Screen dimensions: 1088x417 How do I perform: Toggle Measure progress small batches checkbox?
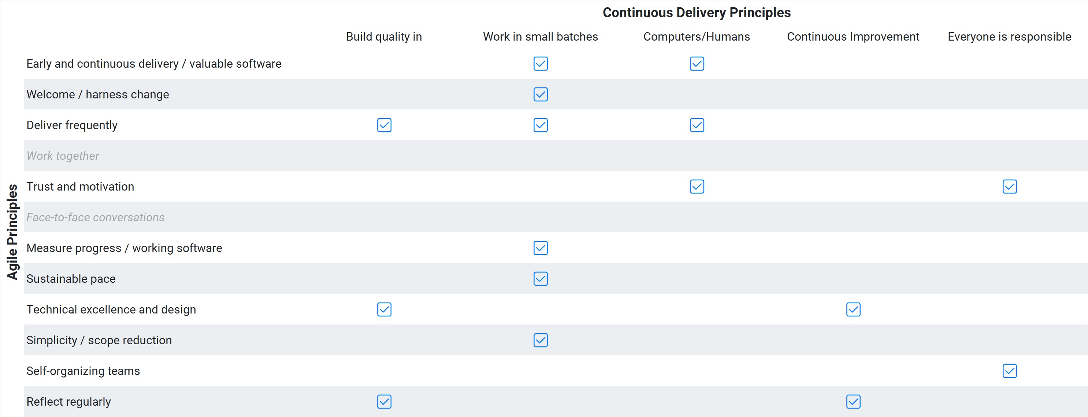click(x=541, y=248)
